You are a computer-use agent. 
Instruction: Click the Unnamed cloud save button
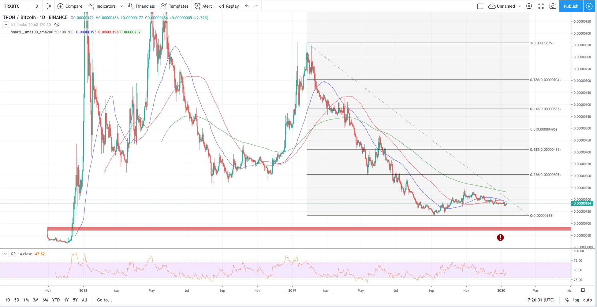502,6
